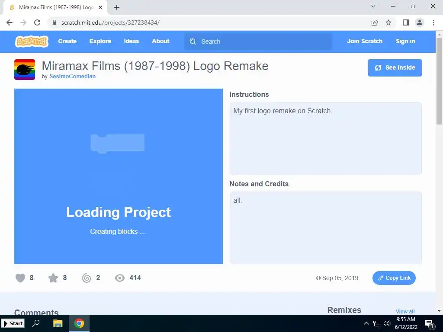Click the See inside button
This screenshot has width=443, height=332.
(395, 68)
